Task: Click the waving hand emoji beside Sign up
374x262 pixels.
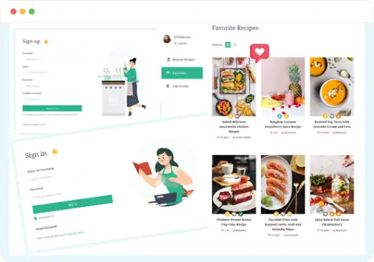Action: [x=46, y=42]
